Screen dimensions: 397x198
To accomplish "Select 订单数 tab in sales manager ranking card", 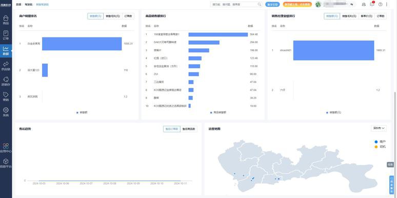I will pyautogui.click(x=381, y=16).
